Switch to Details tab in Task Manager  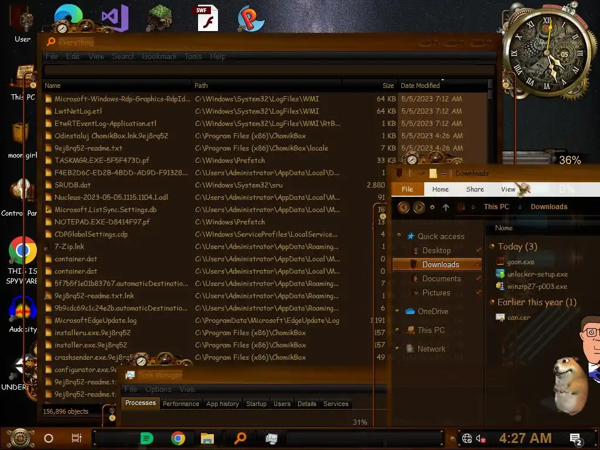(x=307, y=404)
